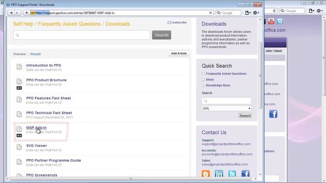This screenshot has width=326, height=183.
Task: Switch to the Overview tab
Action: point(19,54)
